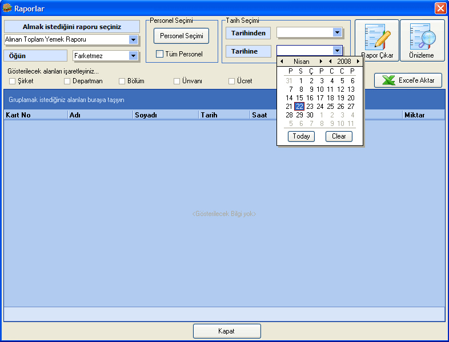Advance to next month after Nisan
Screen dimensions: 449x342
321,61
